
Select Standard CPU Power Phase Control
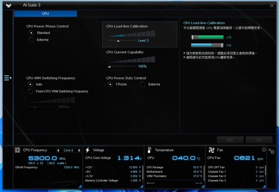tap(31, 33)
